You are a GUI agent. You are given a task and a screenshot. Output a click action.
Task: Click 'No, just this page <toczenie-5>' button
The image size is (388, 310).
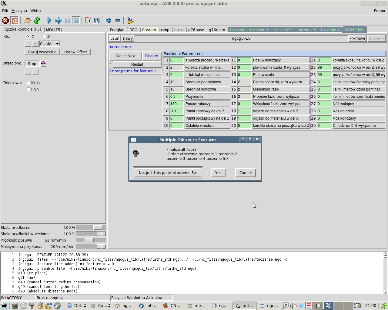(168, 173)
